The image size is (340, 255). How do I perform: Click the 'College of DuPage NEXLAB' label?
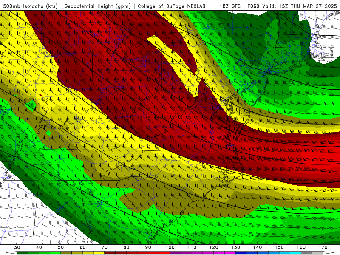[x=171, y=6]
